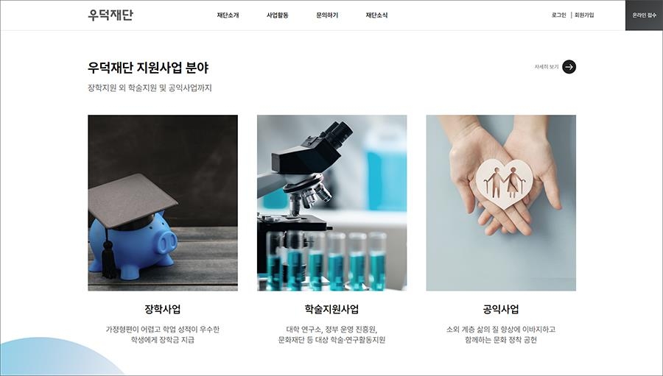Open the hands holding heart image
This screenshot has width=663, height=376.
tap(501, 203)
